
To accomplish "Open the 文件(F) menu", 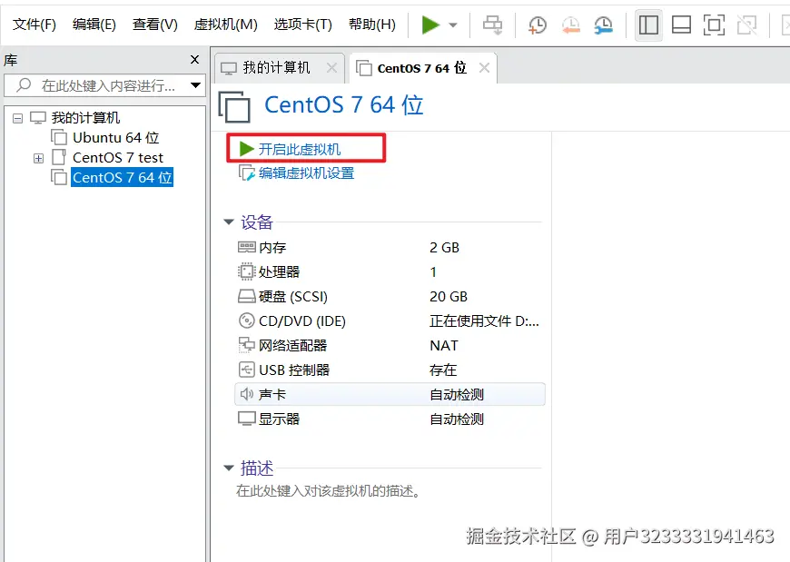I will click(x=34, y=24).
